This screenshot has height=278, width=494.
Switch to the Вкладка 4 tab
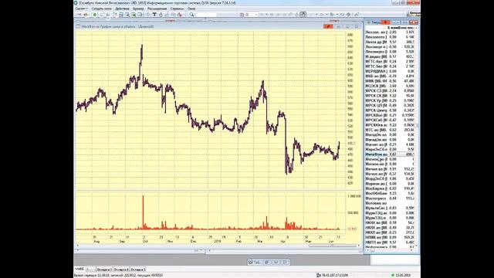pyautogui.click(x=121, y=270)
